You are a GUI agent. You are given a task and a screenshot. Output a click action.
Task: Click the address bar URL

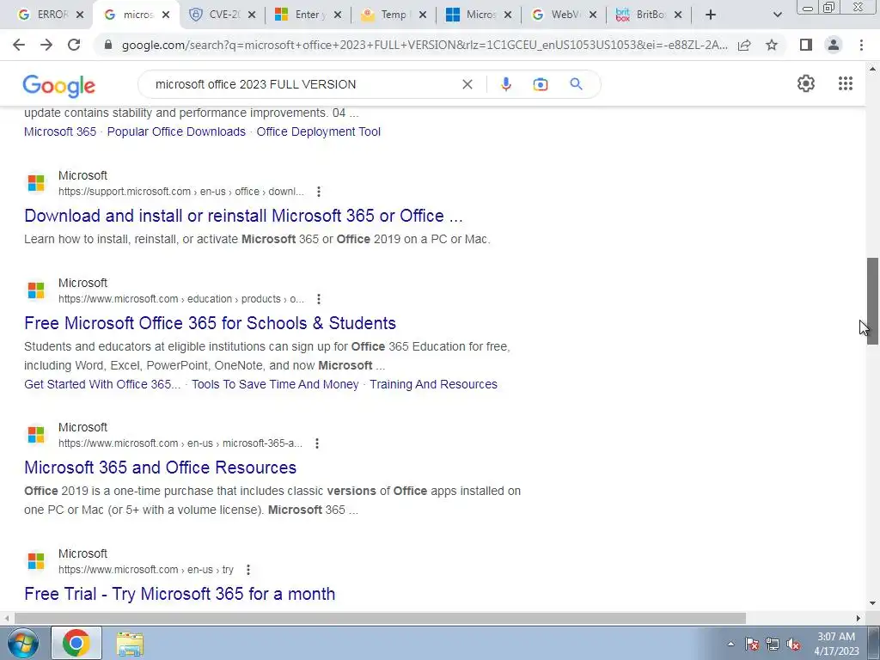click(x=425, y=45)
